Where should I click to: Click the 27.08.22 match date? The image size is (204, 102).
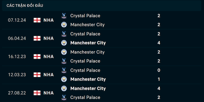[x=17, y=93]
